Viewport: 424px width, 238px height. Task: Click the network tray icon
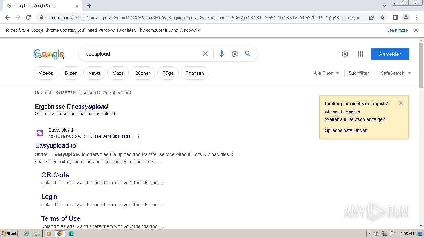(385, 234)
